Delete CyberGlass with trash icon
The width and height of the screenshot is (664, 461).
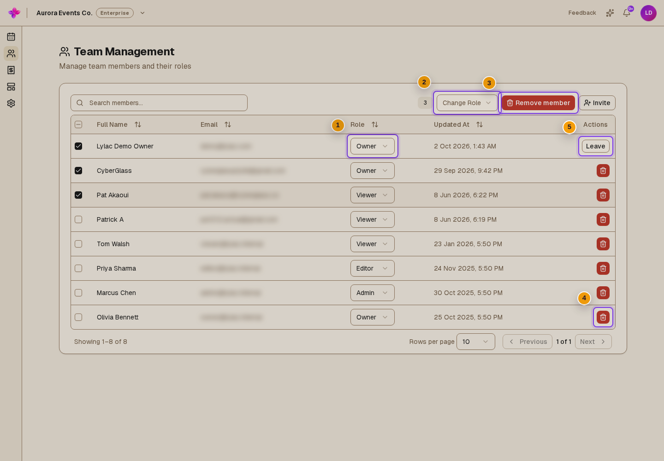(x=603, y=171)
